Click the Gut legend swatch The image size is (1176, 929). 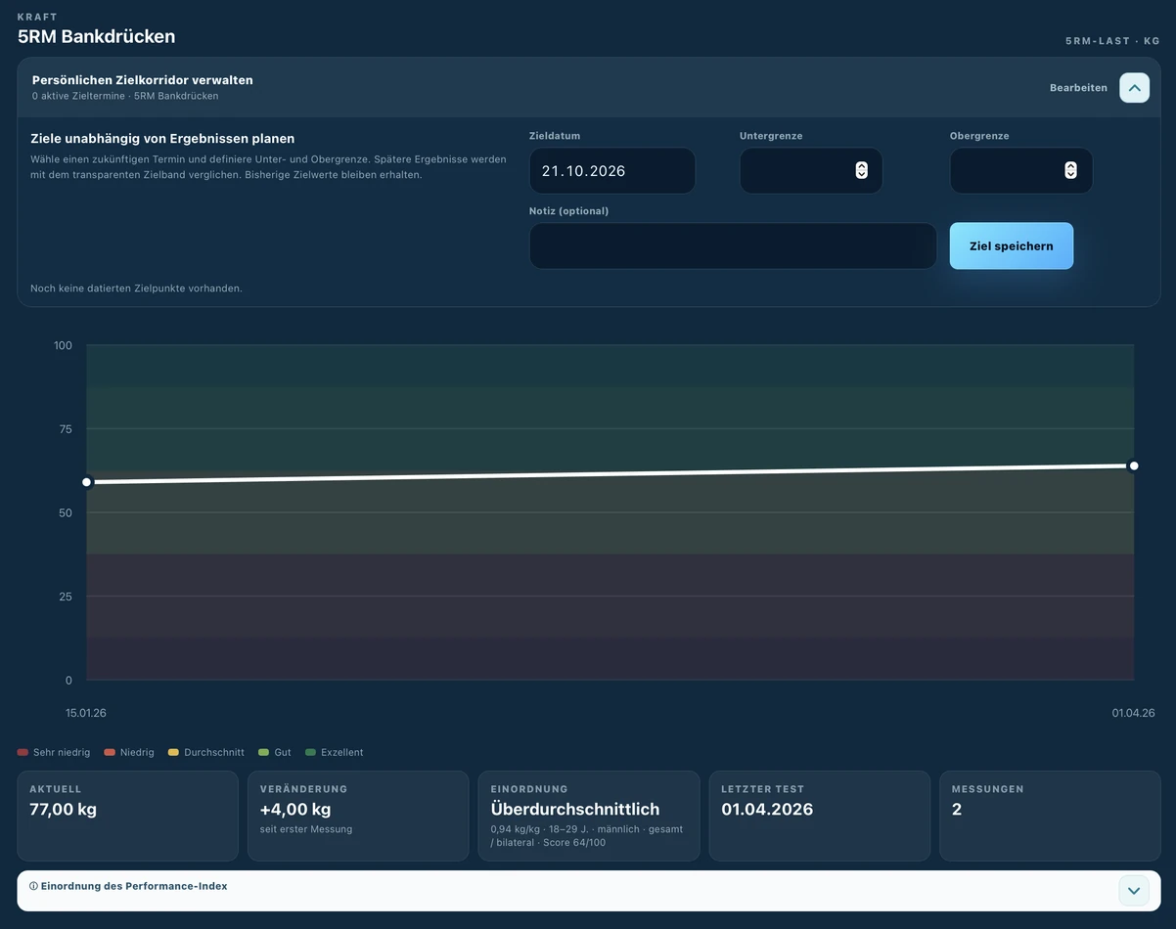[x=263, y=753]
